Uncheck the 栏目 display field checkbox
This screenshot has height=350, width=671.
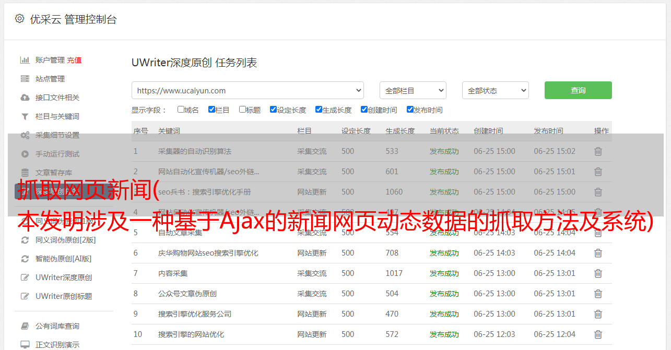(211, 110)
